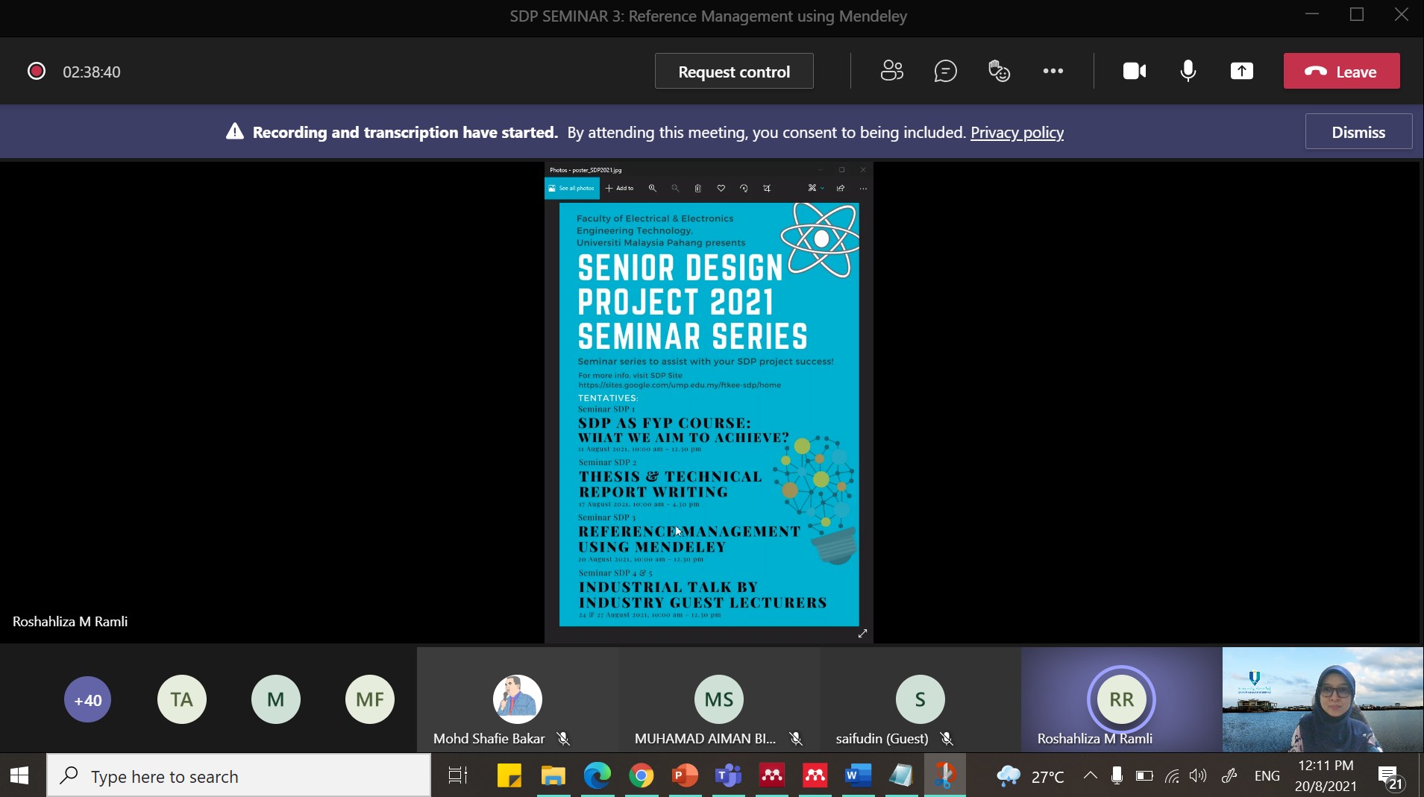Click delete trash icon in shared Photos
Image resolution: width=1424 pixels, height=797 pixels.
tap(698, 188)
